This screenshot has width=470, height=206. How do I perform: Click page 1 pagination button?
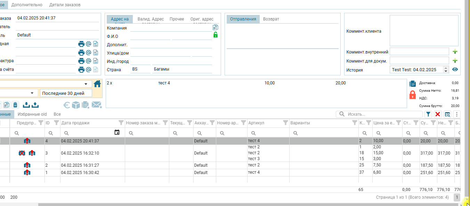[x=456, y=197]
